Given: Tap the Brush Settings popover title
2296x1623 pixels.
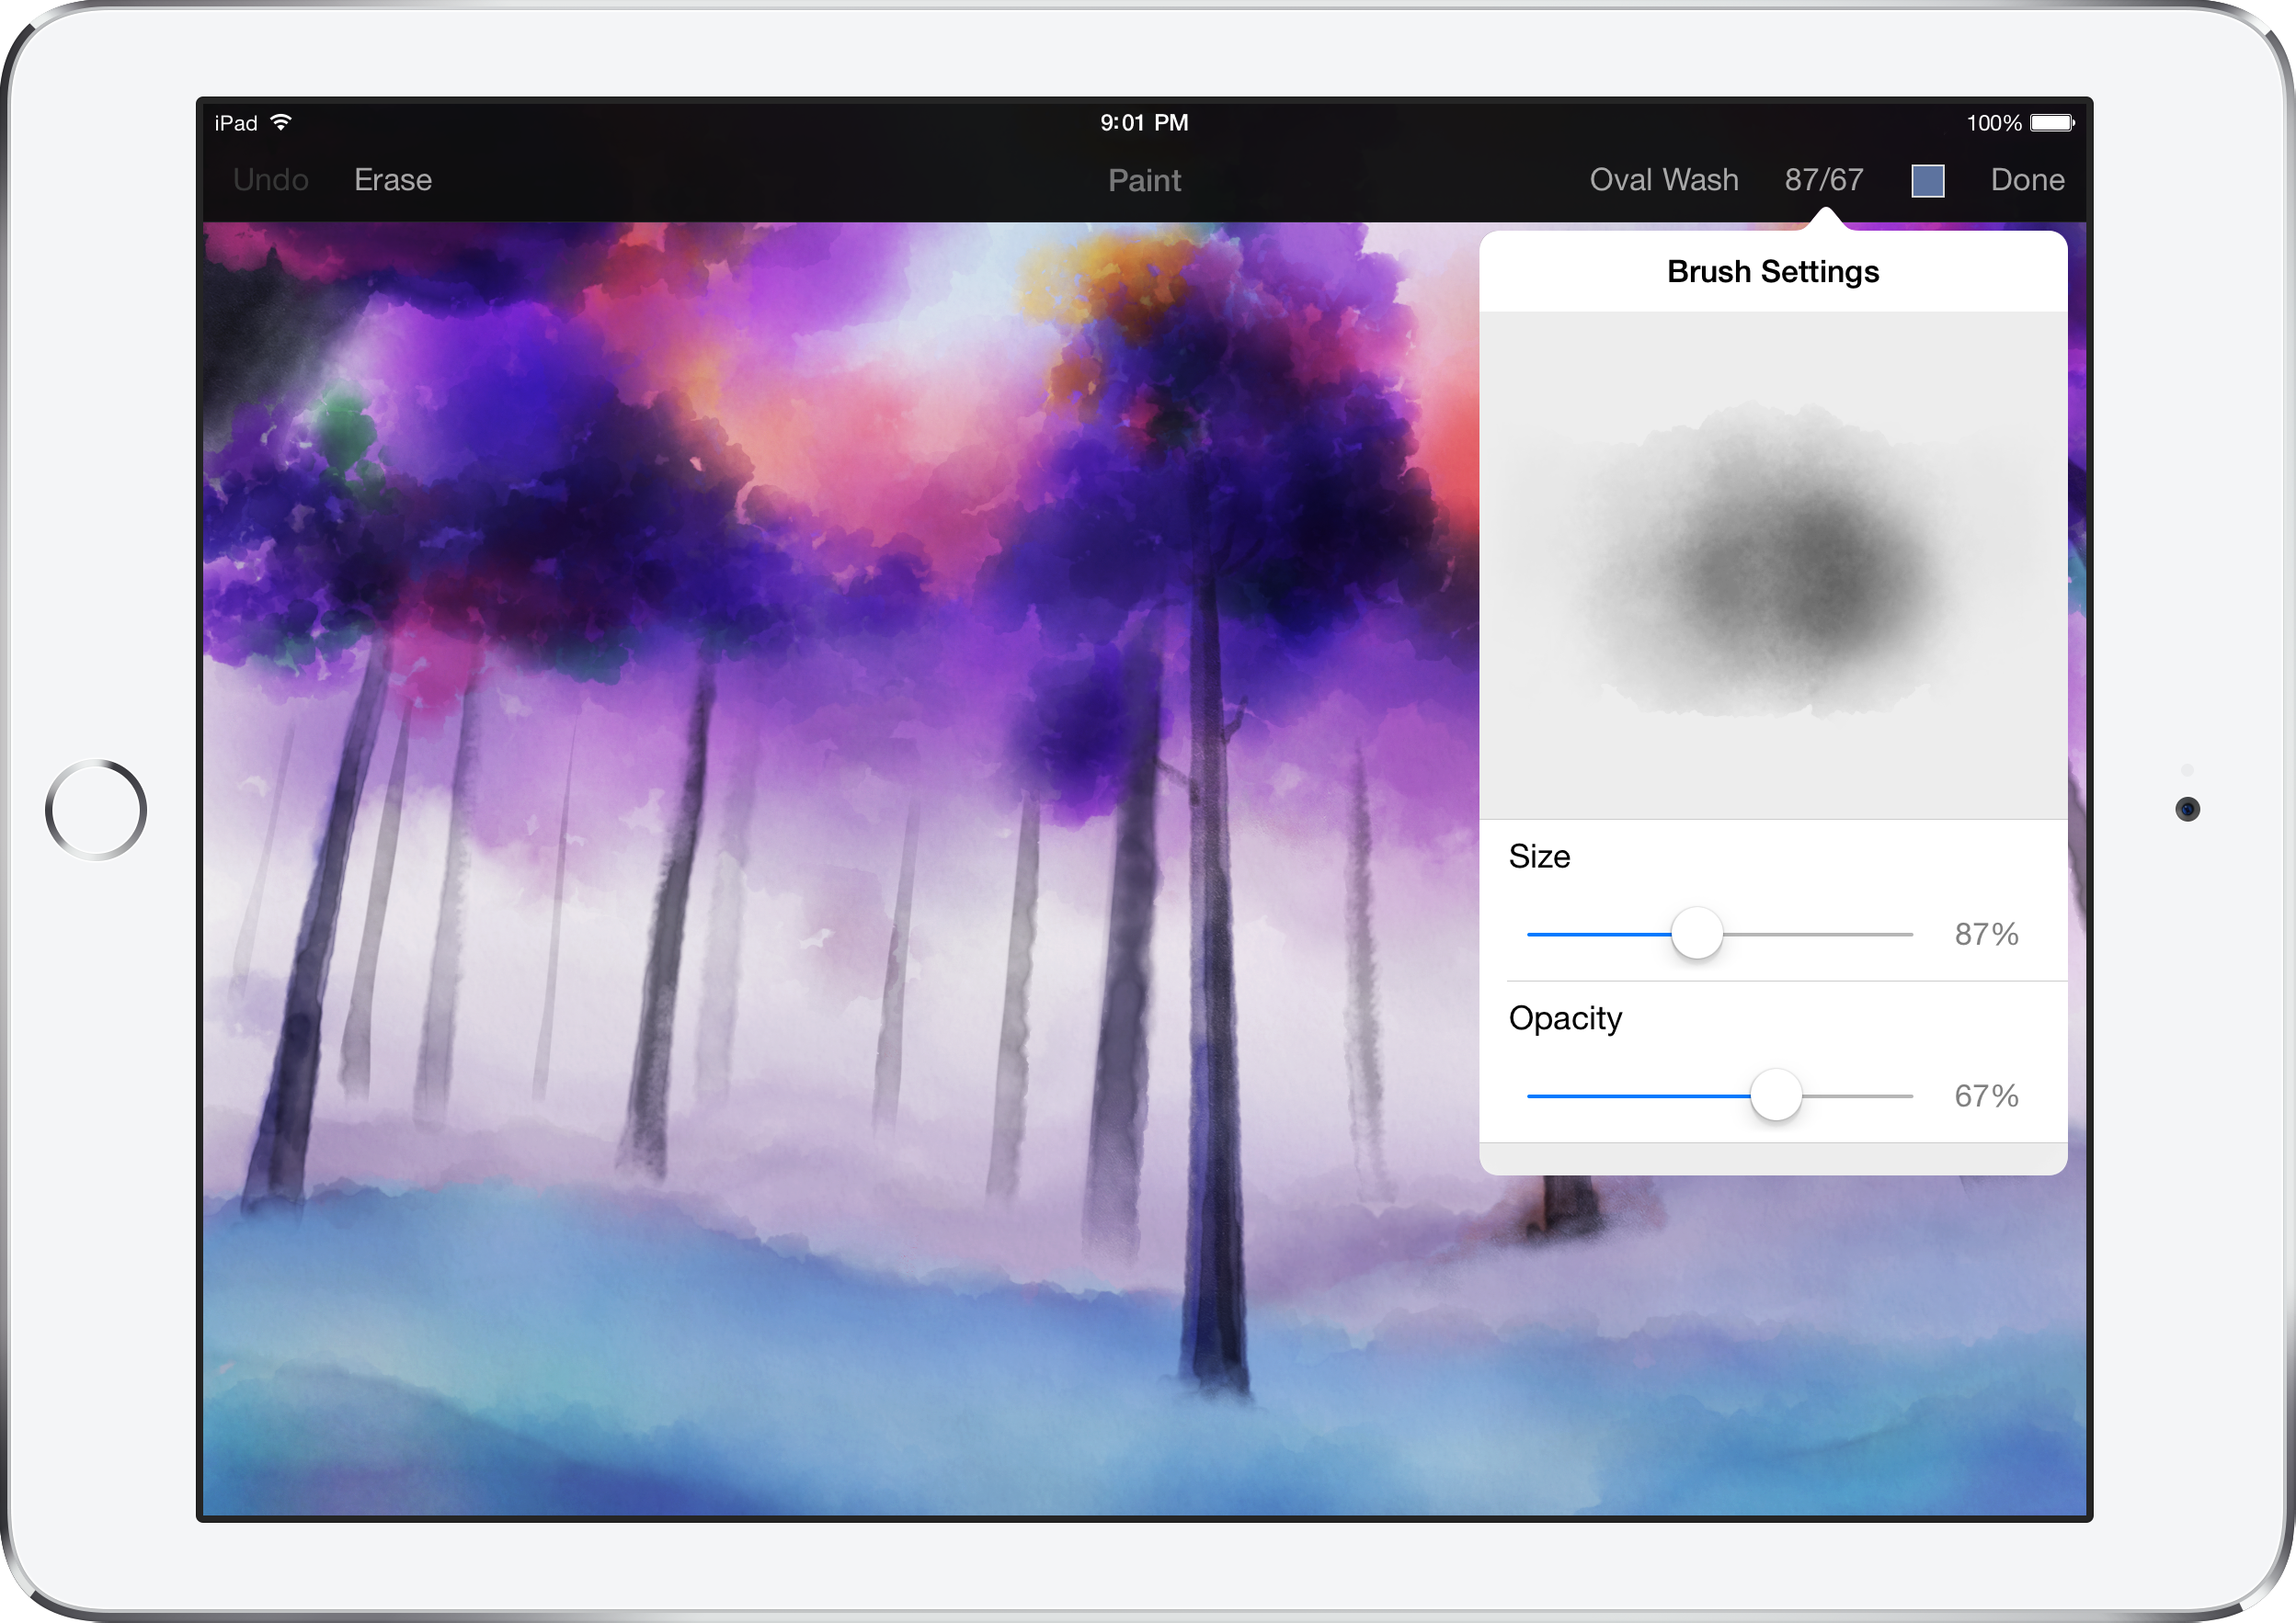Looking at the screenshot, I should pyautogui.click(x=1772, y=271).
